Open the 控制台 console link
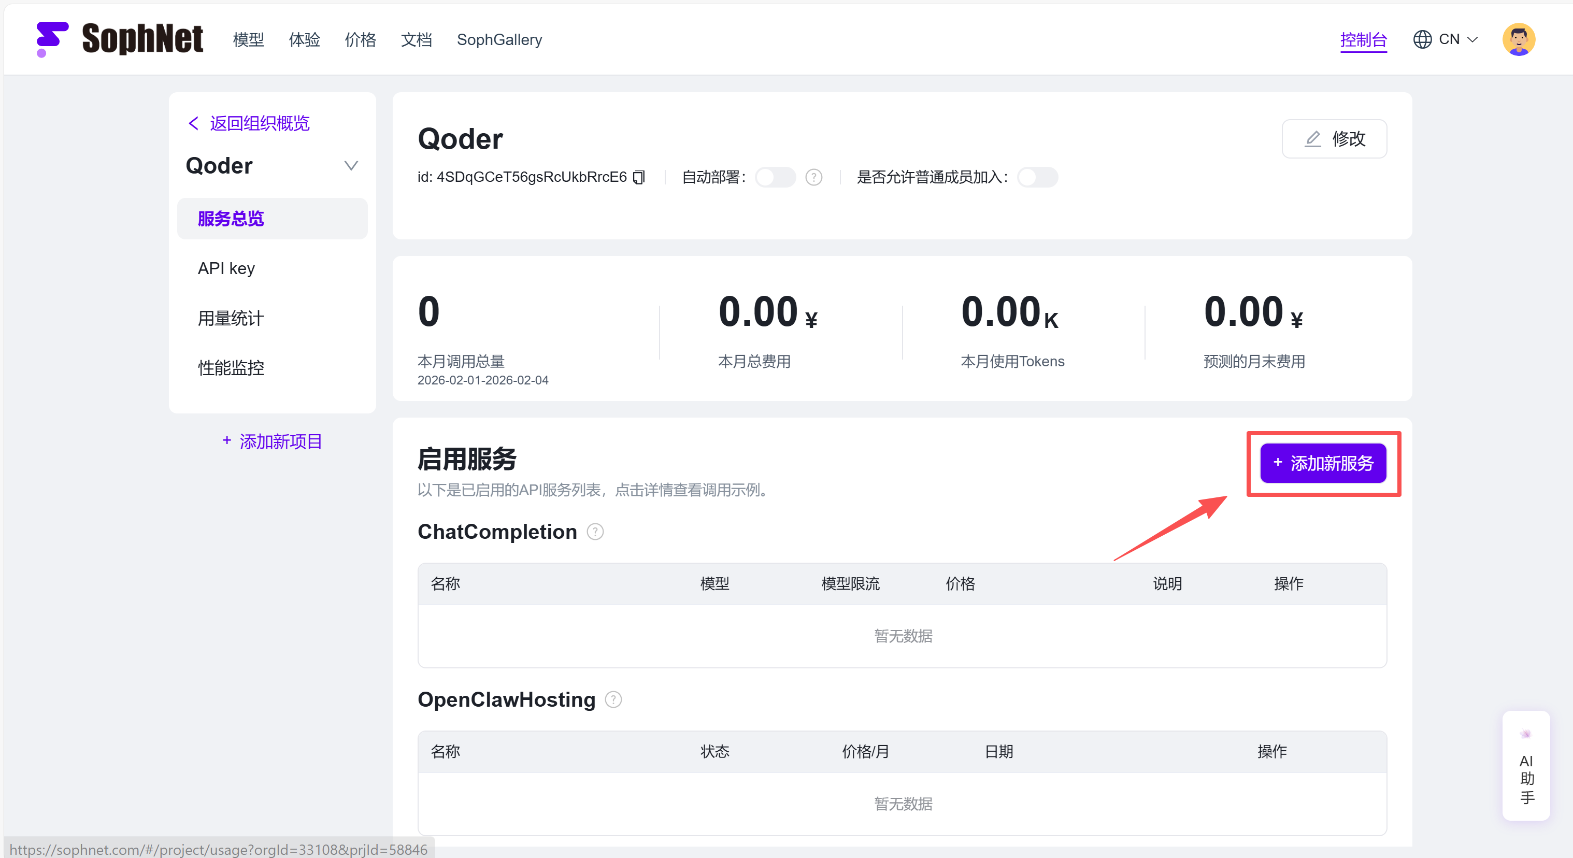 1363,40
